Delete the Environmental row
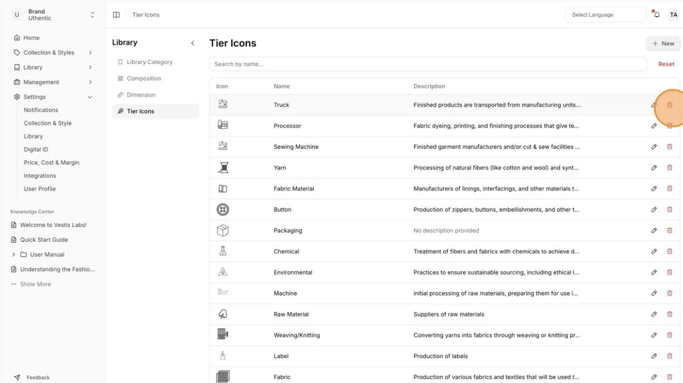The height and width of the screenshot is (383, 683). 670,272
